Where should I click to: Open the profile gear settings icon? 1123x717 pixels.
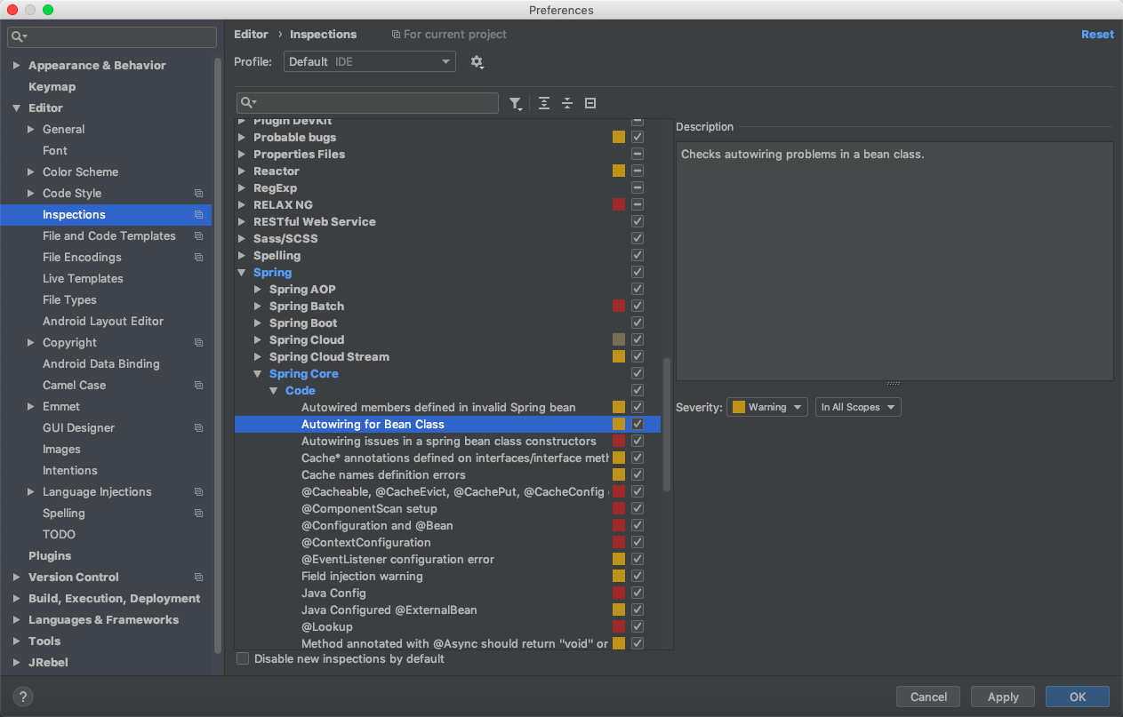477,62
